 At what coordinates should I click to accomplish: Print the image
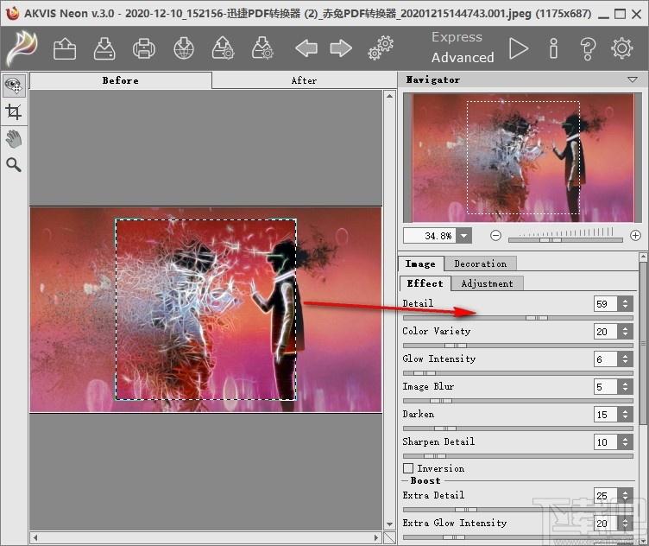[x=144, y=48]
